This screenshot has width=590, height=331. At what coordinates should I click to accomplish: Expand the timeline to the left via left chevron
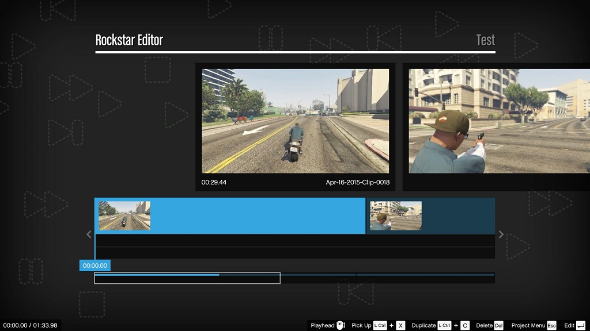88,234
